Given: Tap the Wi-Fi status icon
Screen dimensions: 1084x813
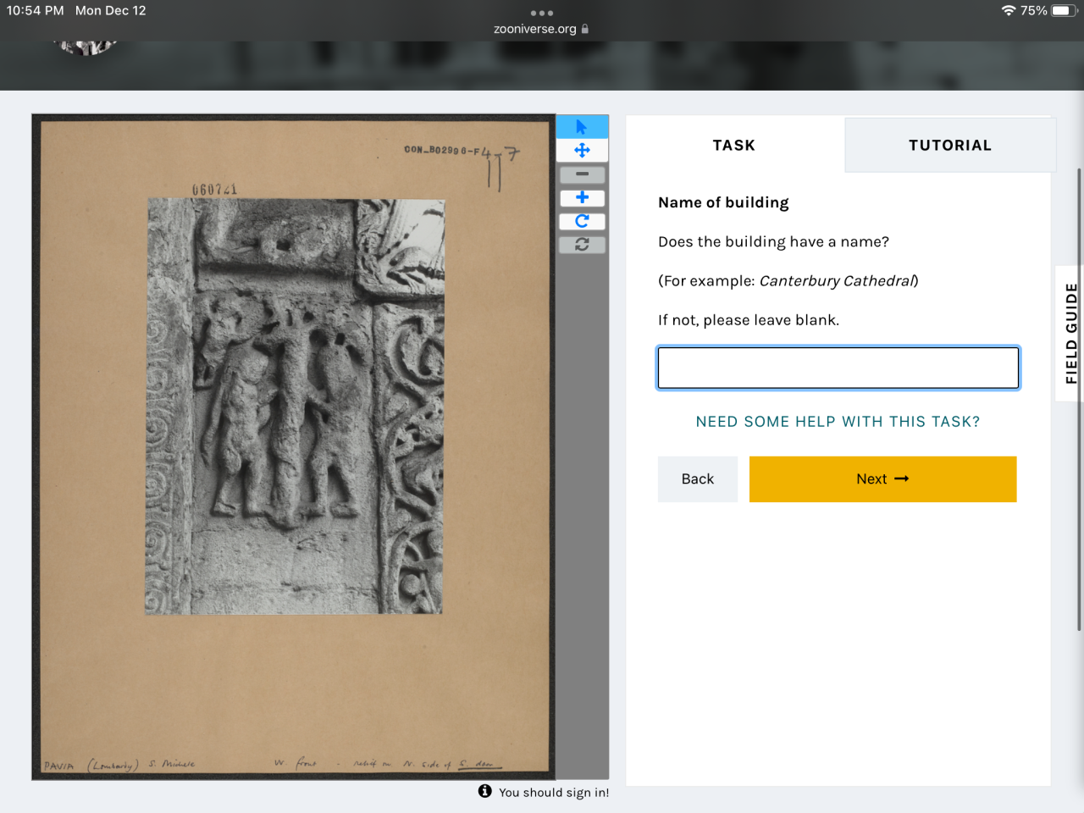Looking at the screenshot, I should (x=1008, y=11).
